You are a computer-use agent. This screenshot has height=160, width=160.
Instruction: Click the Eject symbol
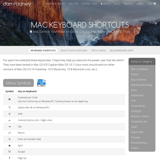click(x=10, y=146)
